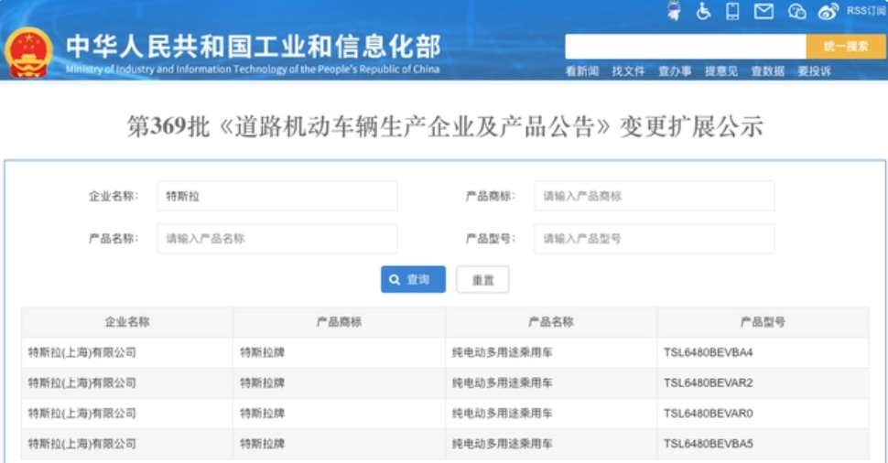
Task: Open 看新闻 navigation item
Action: [x=581, y=70]
